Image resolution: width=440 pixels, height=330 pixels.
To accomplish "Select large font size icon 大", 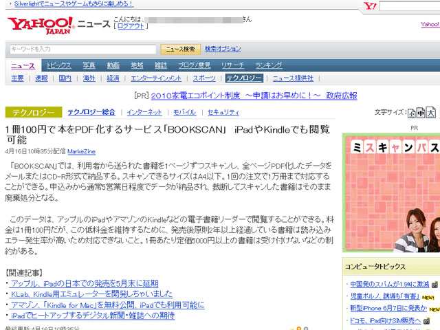I will 431,113.
